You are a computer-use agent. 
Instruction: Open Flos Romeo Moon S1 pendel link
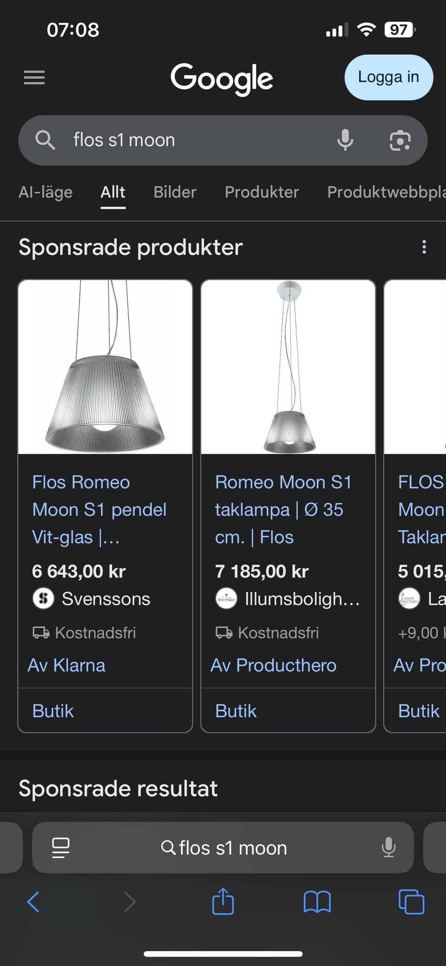pos(99,509)
